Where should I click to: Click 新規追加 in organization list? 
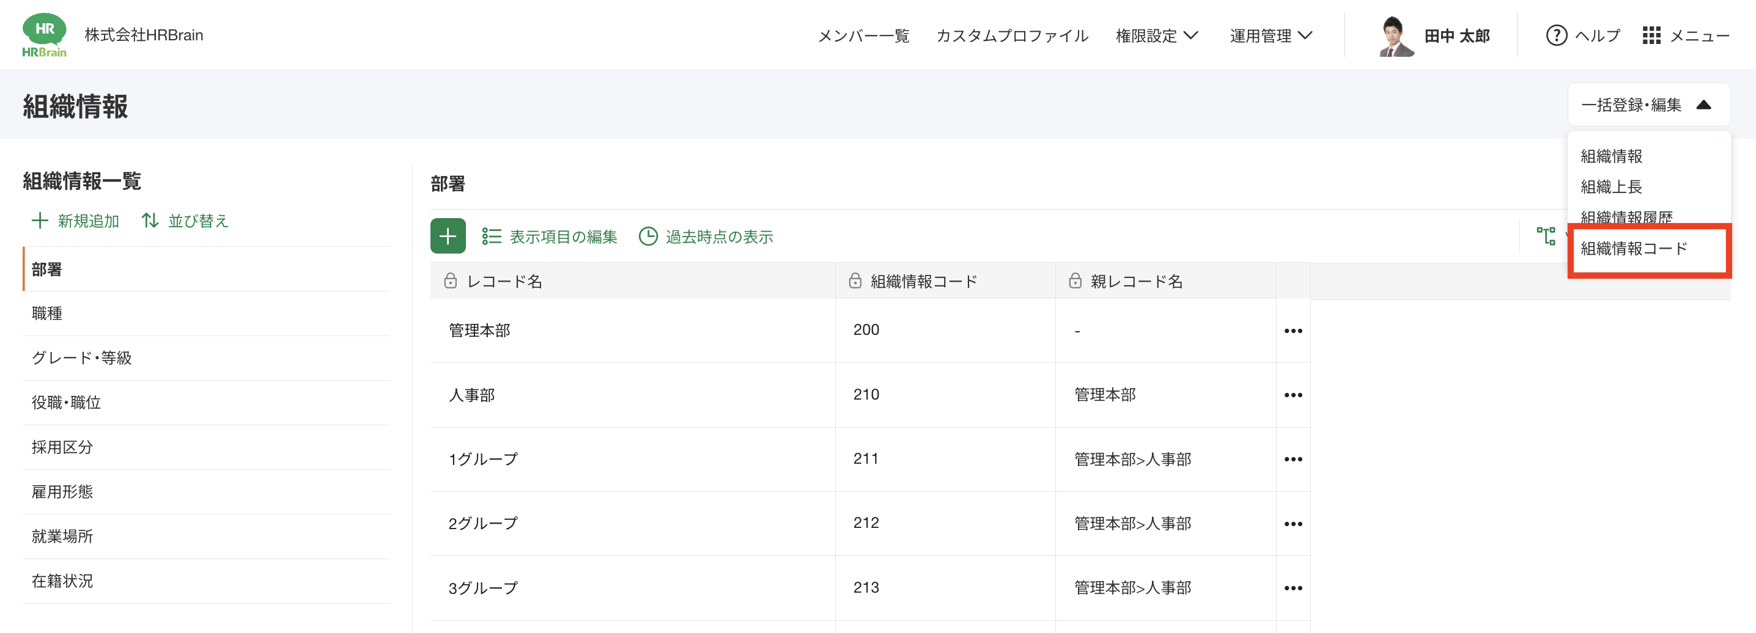76,221
